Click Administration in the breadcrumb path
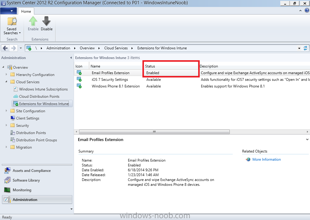 coord(58,48)
